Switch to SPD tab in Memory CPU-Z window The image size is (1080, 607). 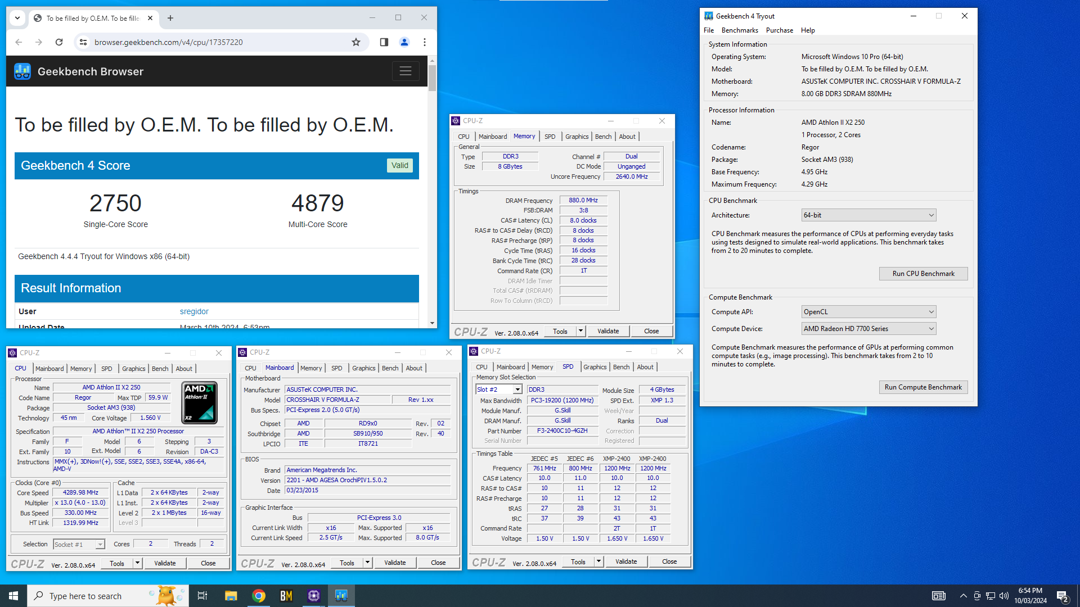coord(550,137)
